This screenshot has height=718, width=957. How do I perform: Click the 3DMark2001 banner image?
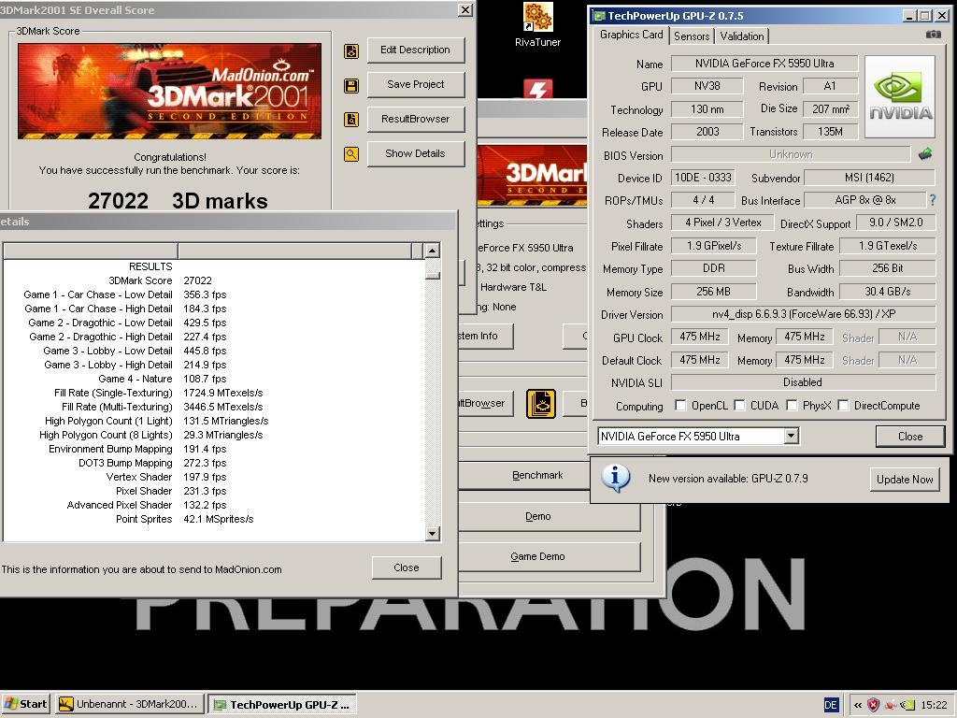pyautogui.click(x=170, y=91)
